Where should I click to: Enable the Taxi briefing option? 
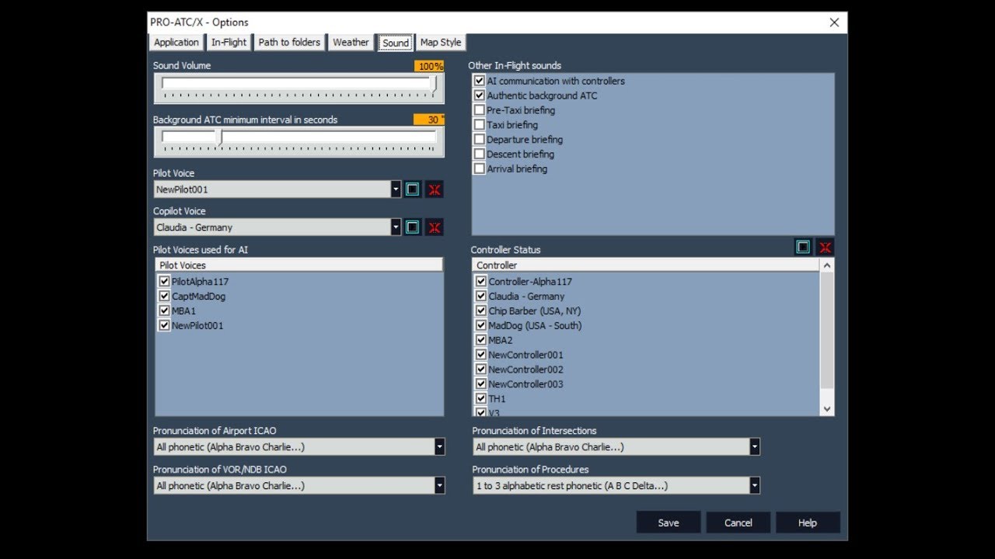click(x=480, y=125)
